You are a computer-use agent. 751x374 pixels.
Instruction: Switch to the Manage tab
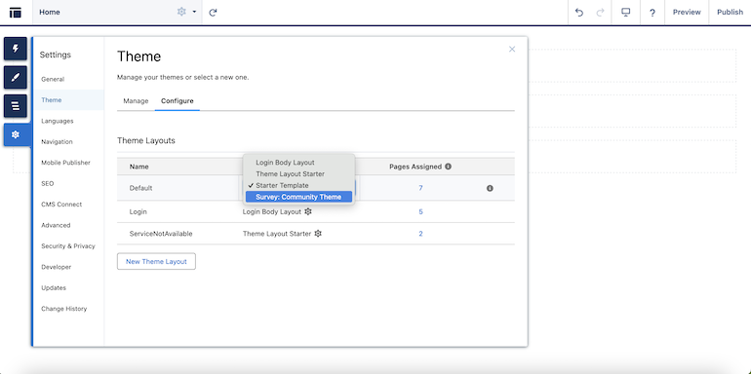pos(136,101)
